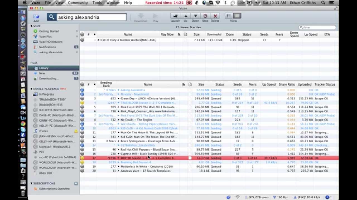Screen dimensions: 357x200
Task: Sort downloads by Name column header
Action: pos(128,34)
